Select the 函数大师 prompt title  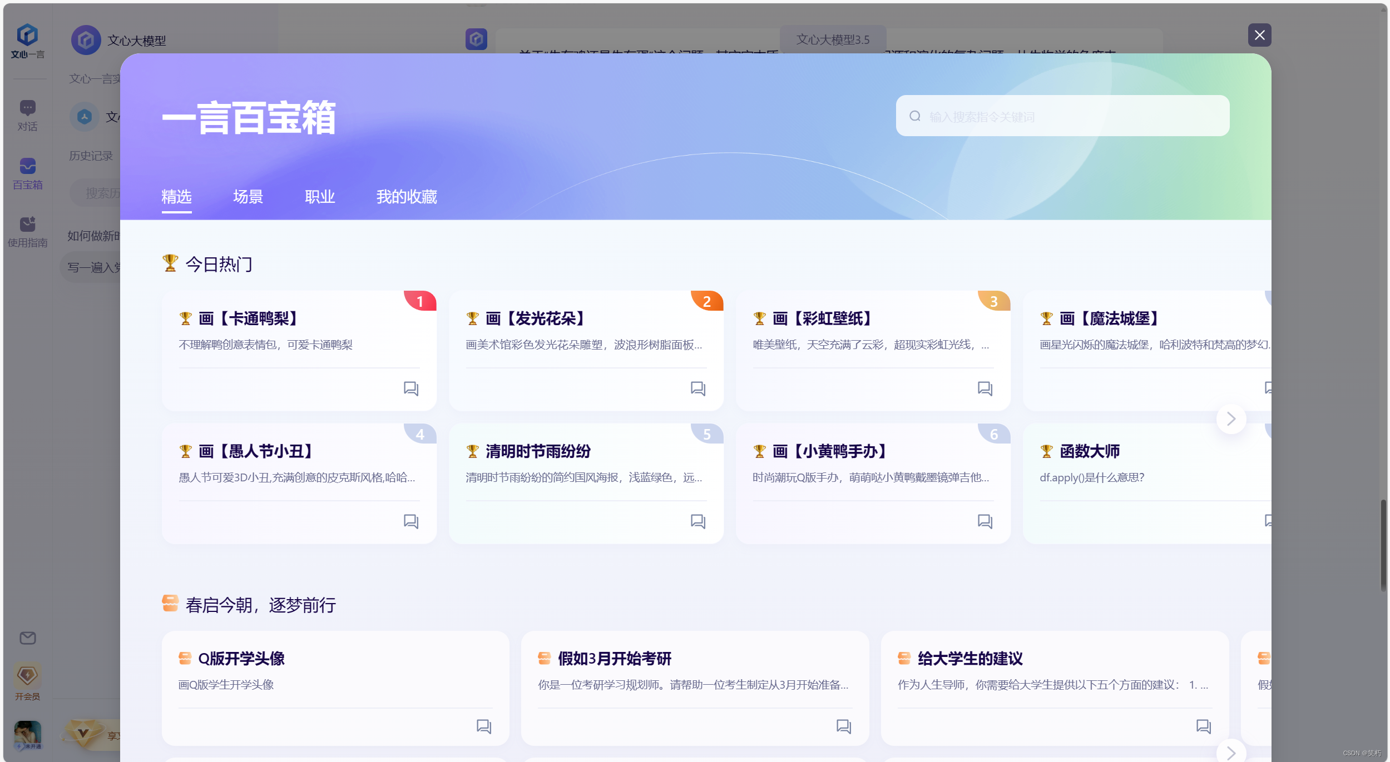click(x=1089, y=451)
